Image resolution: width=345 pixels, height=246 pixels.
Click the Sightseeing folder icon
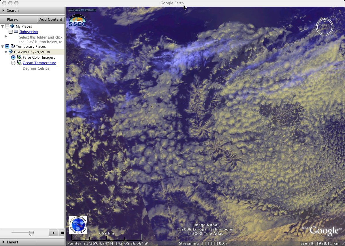click(x=16, y=32)
